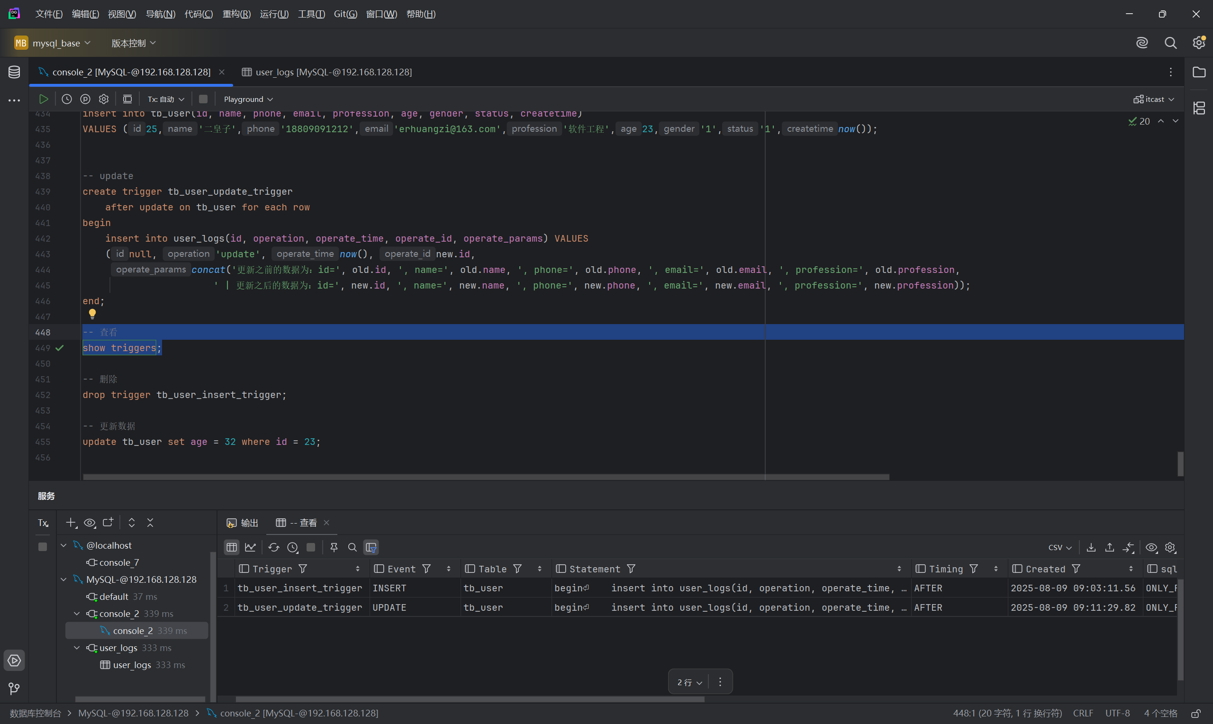Open the Git tool window in the left sidebar

pos(14,688)
